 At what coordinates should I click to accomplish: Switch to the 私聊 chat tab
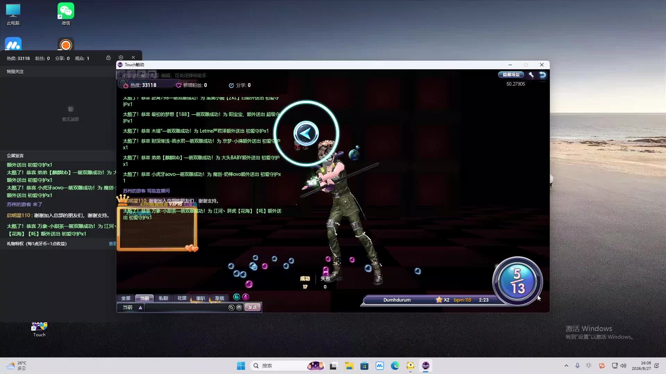click(x=163, y=298)
